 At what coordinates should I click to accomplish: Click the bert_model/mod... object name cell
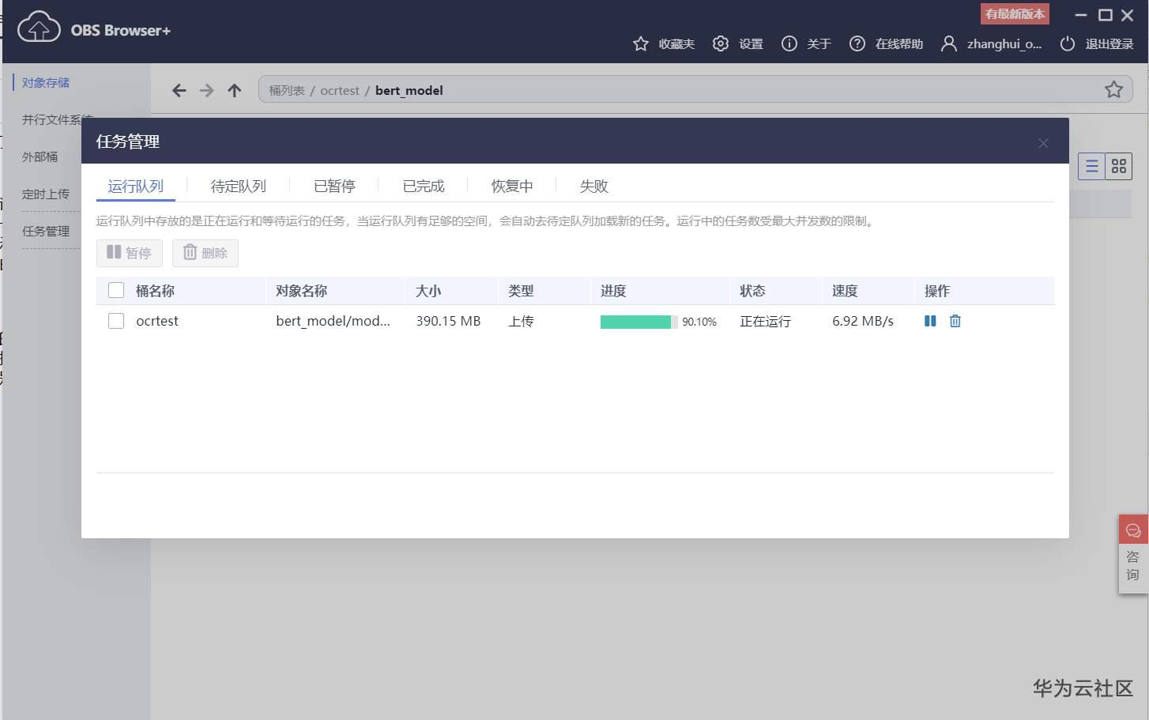pyautogui.click(x=333, y=321)
